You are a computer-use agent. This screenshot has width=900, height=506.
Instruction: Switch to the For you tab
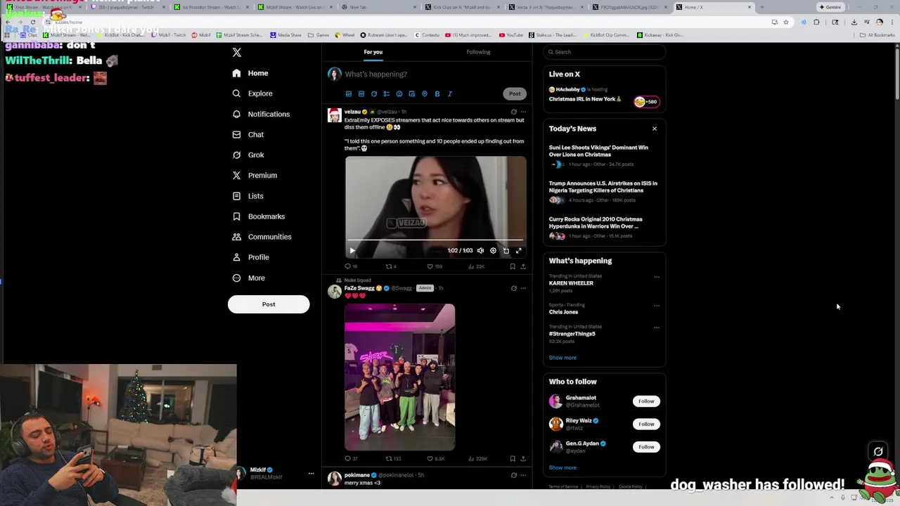click(373, 52)
